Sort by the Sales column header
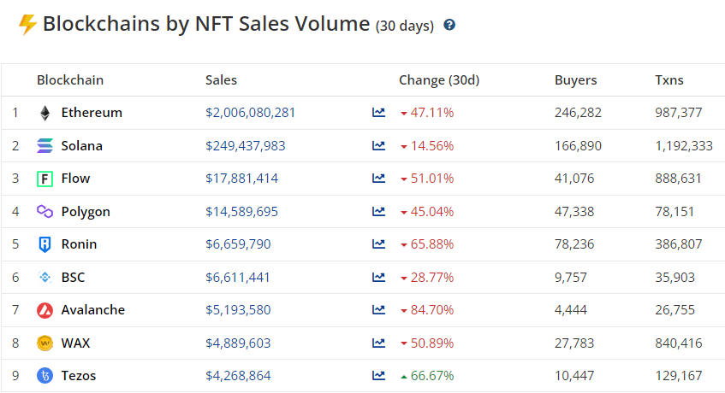Screen dimensions: 725x393 pyautogui.click(x=221, y=80)
